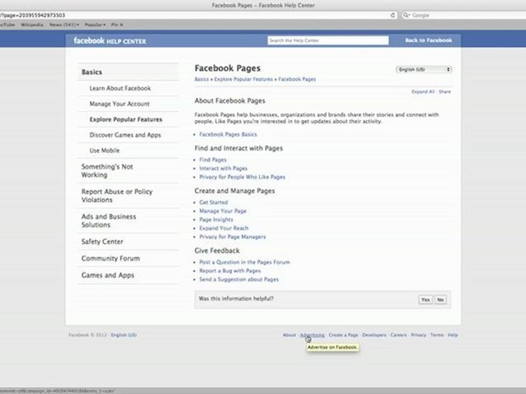Image resolution: width=526 pixels, height=394 pixels.
Task: Click the Expand All link
Action: pyautogui.click(x=422, y=91)
